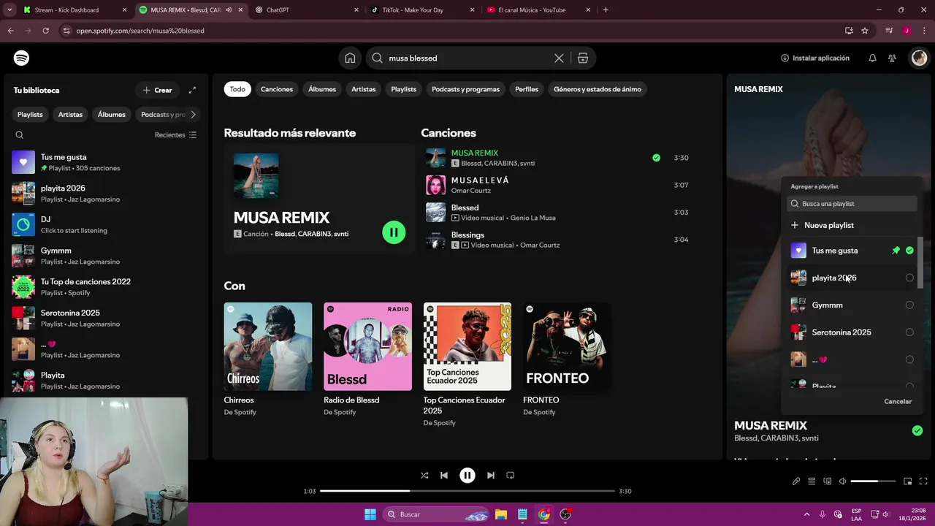Pause playback in the player bar

tap(467, 475)
